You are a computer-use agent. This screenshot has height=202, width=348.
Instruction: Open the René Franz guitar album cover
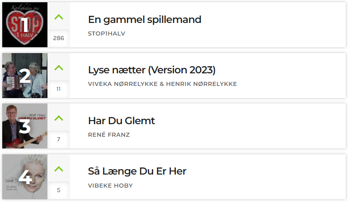(x=25, y=126)
